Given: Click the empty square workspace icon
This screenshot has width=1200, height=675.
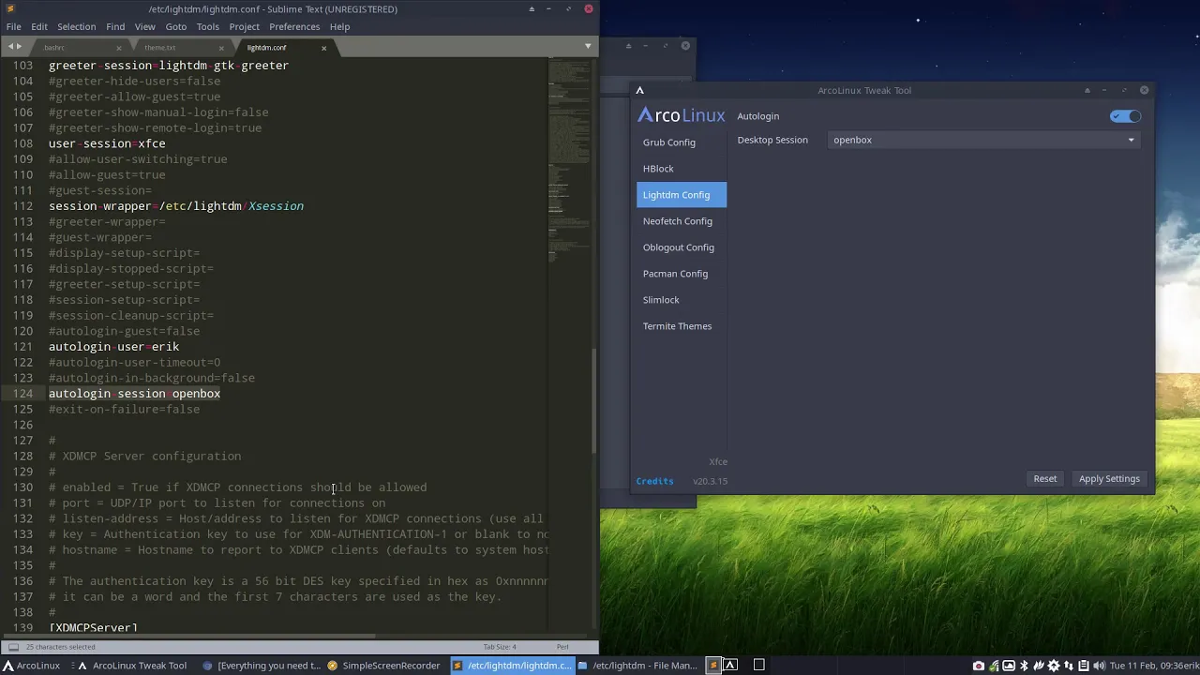Looking at the screenshot, I should coord(759,666).
